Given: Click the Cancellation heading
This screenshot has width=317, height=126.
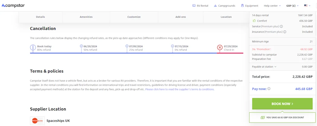Looking at the screenshot, I should 43,28.
